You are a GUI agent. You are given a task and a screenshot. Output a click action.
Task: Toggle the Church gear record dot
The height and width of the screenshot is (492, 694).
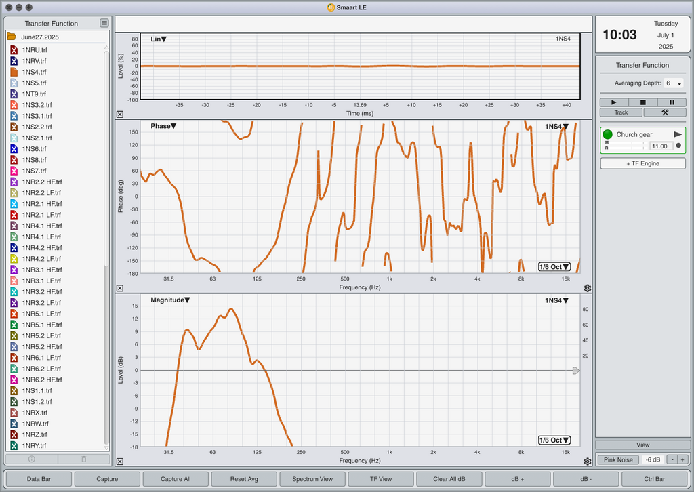tap(678, 146)
